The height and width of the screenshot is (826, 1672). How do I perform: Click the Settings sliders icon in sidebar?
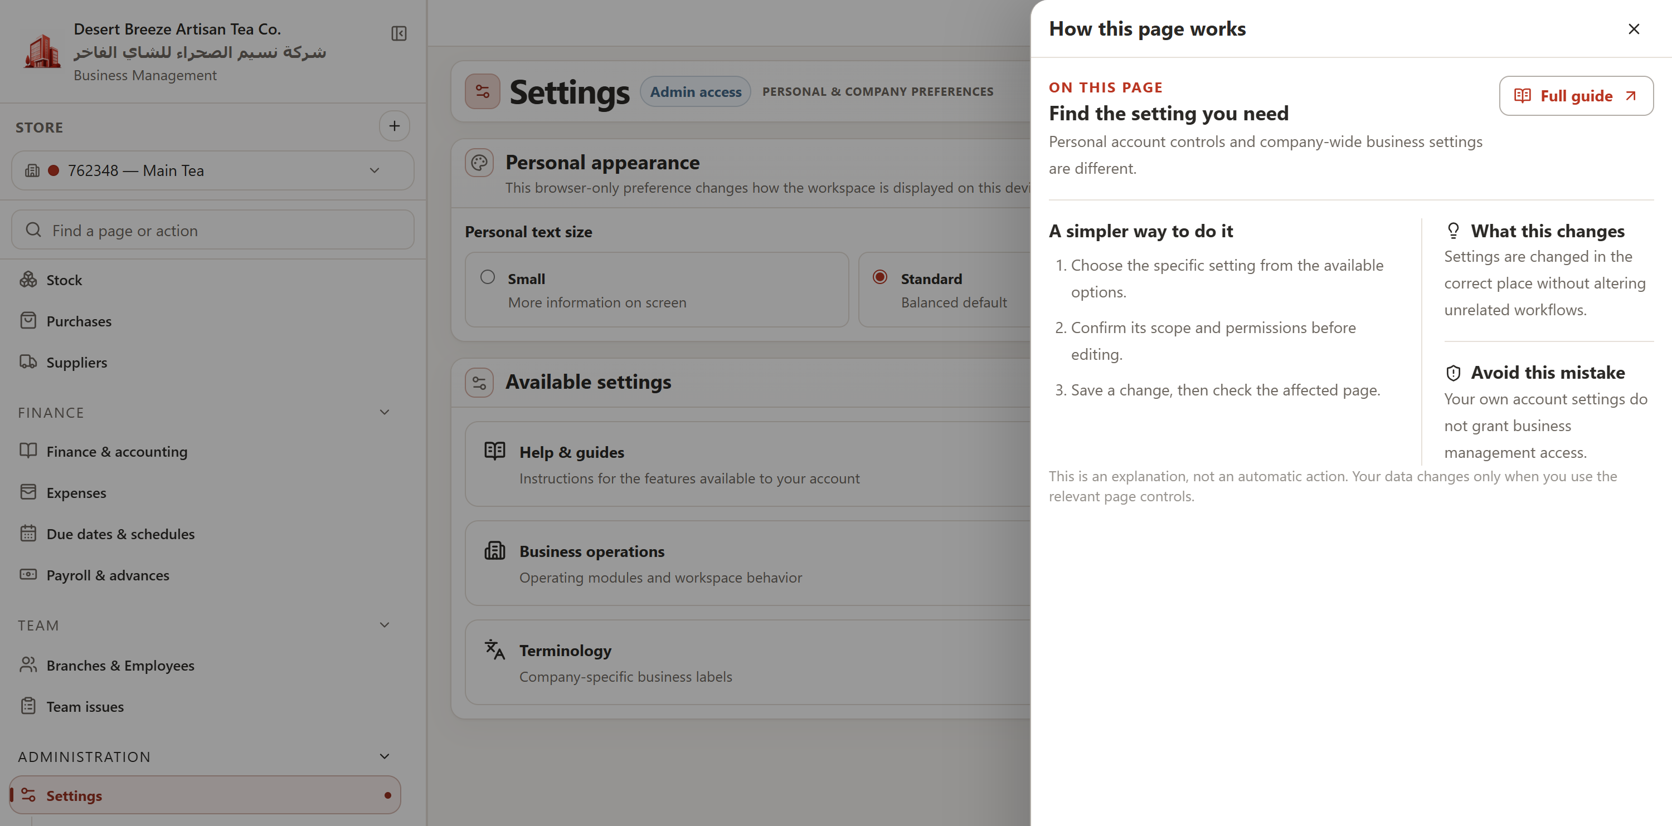(x=28, y=795)
